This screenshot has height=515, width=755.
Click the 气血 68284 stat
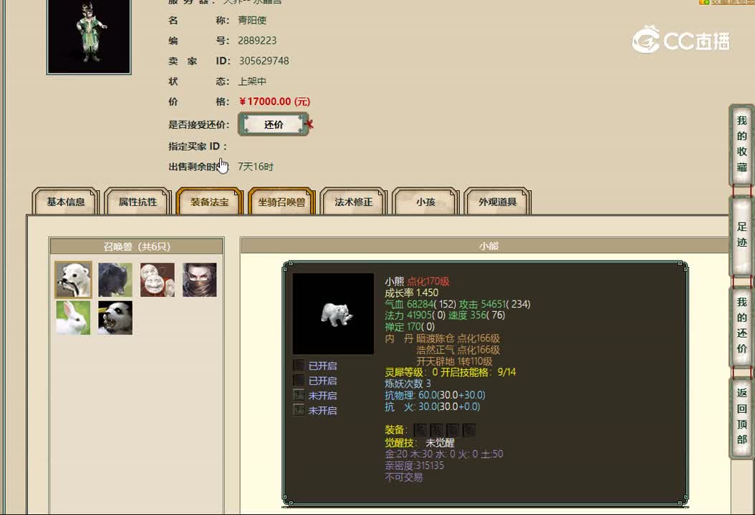tap(420, 304)
